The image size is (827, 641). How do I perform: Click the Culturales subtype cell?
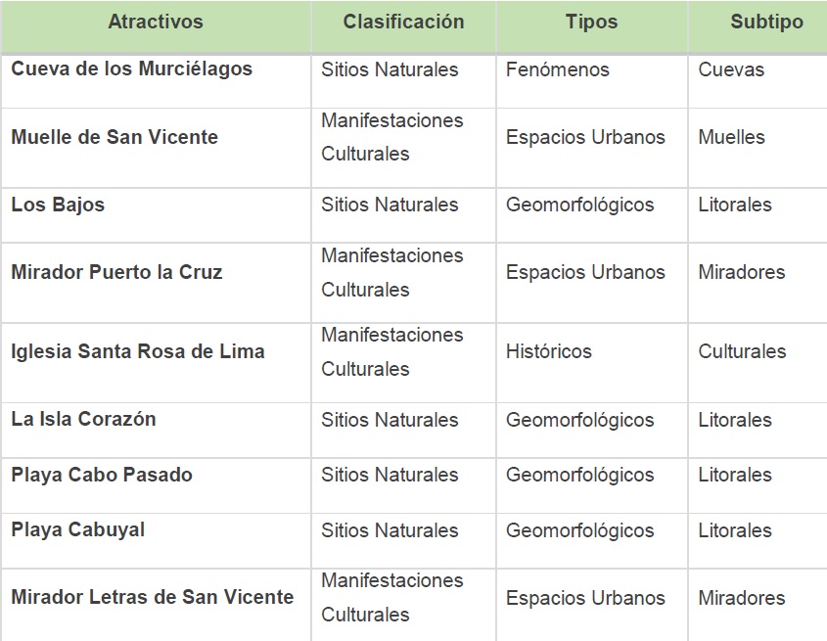742,351
